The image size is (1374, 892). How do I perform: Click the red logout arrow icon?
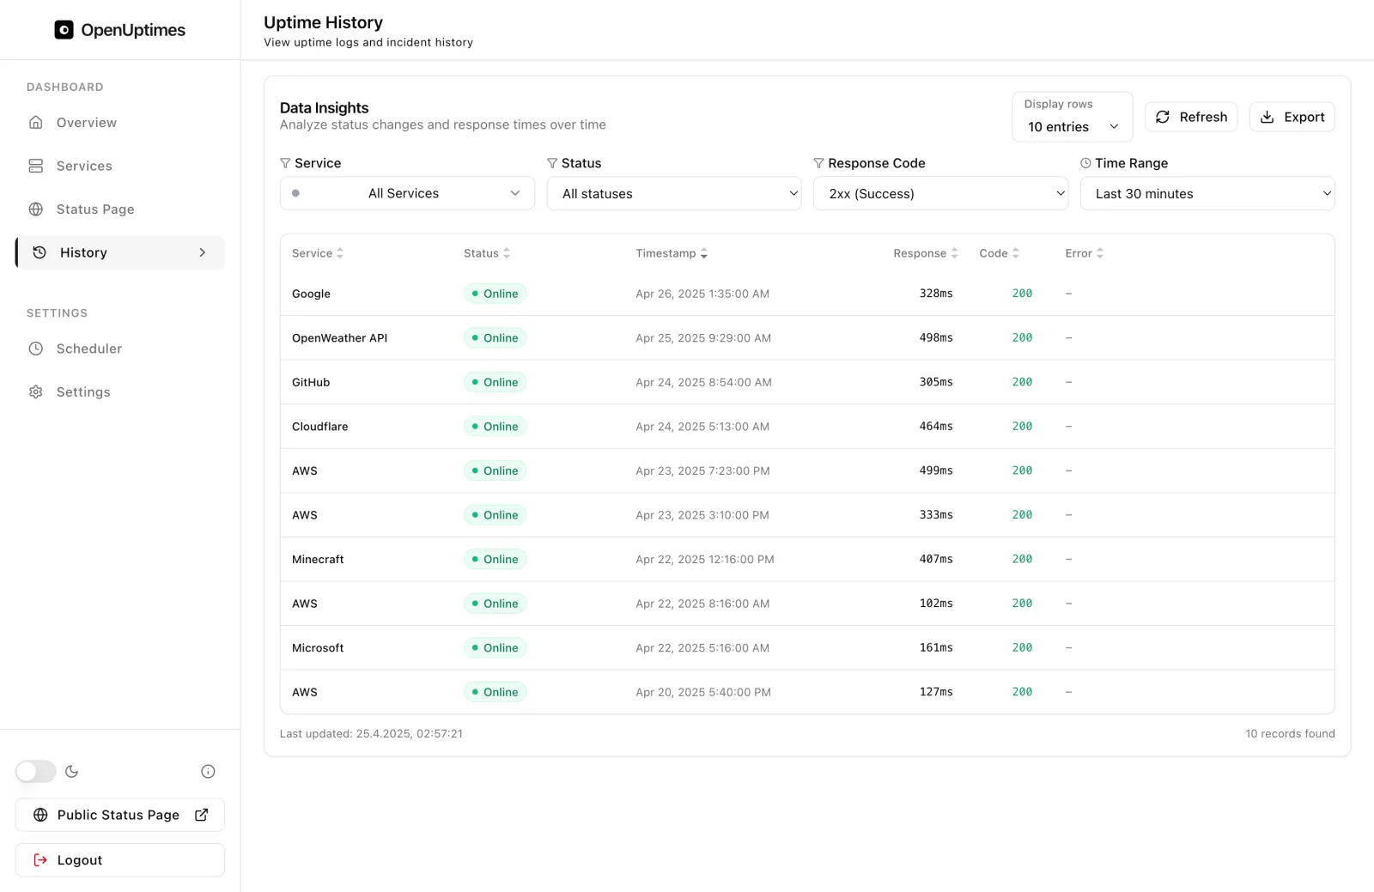40,859
